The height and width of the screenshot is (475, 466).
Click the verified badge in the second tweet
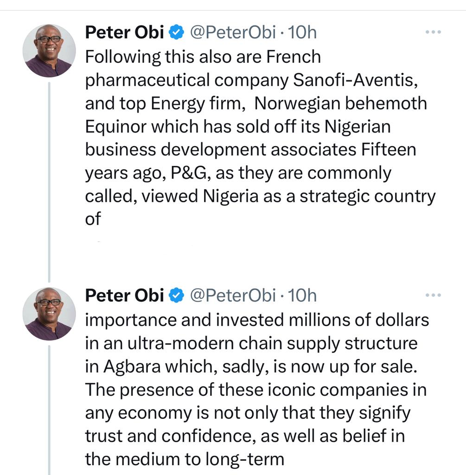click(177, 295)
